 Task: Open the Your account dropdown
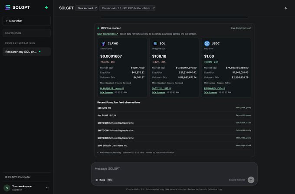(86, 8)
